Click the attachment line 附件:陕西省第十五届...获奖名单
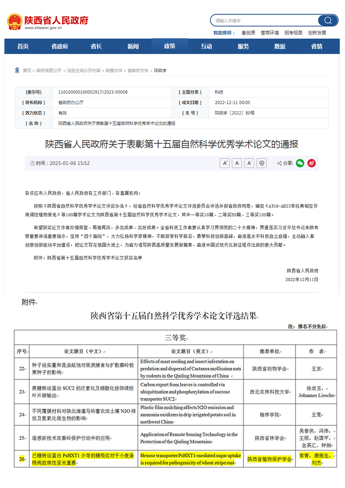 tap(88, 258)
